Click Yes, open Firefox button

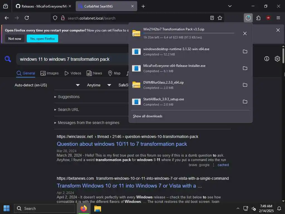tap(42, 38)
